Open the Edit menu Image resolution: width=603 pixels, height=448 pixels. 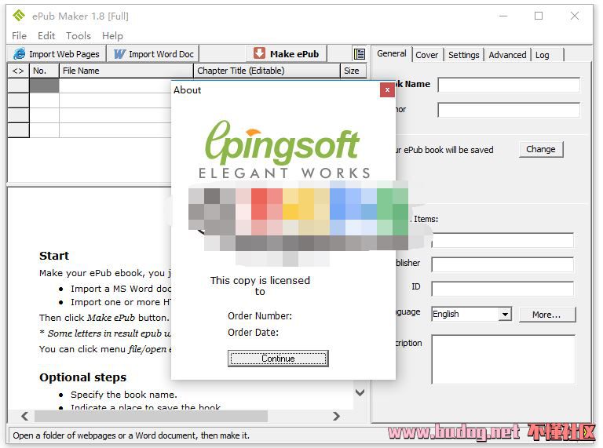46,36
